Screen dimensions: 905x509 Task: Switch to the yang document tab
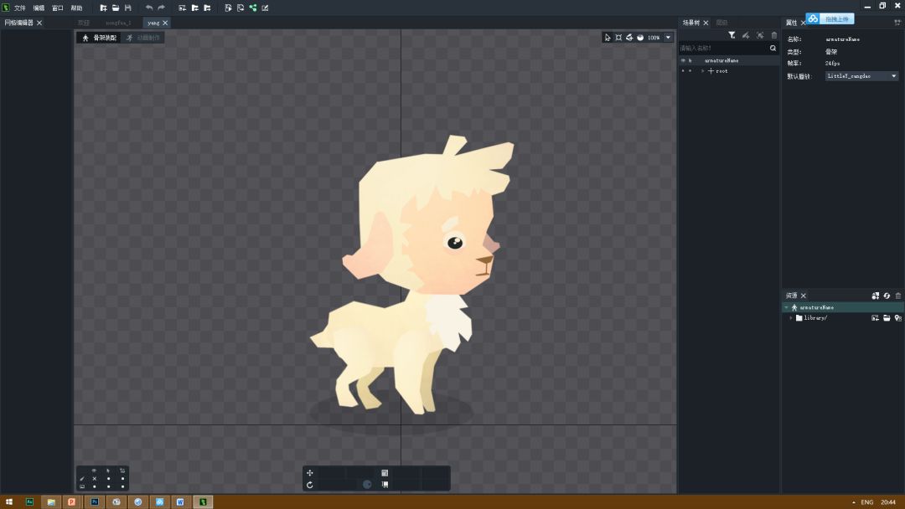coord(153,23)
